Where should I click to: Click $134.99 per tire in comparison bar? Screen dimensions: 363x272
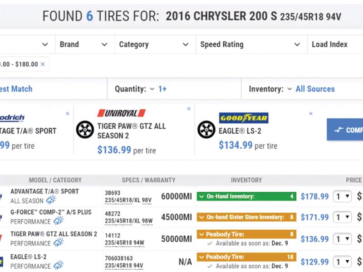[x=248, y=146]
